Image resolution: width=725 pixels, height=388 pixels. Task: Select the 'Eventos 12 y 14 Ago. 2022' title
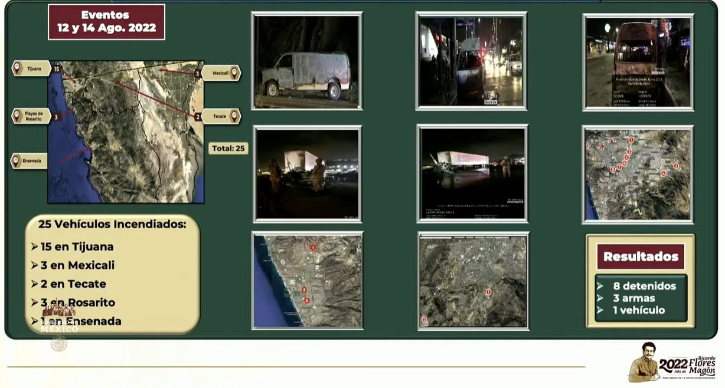pyautogui.click(x=106, y=22)
